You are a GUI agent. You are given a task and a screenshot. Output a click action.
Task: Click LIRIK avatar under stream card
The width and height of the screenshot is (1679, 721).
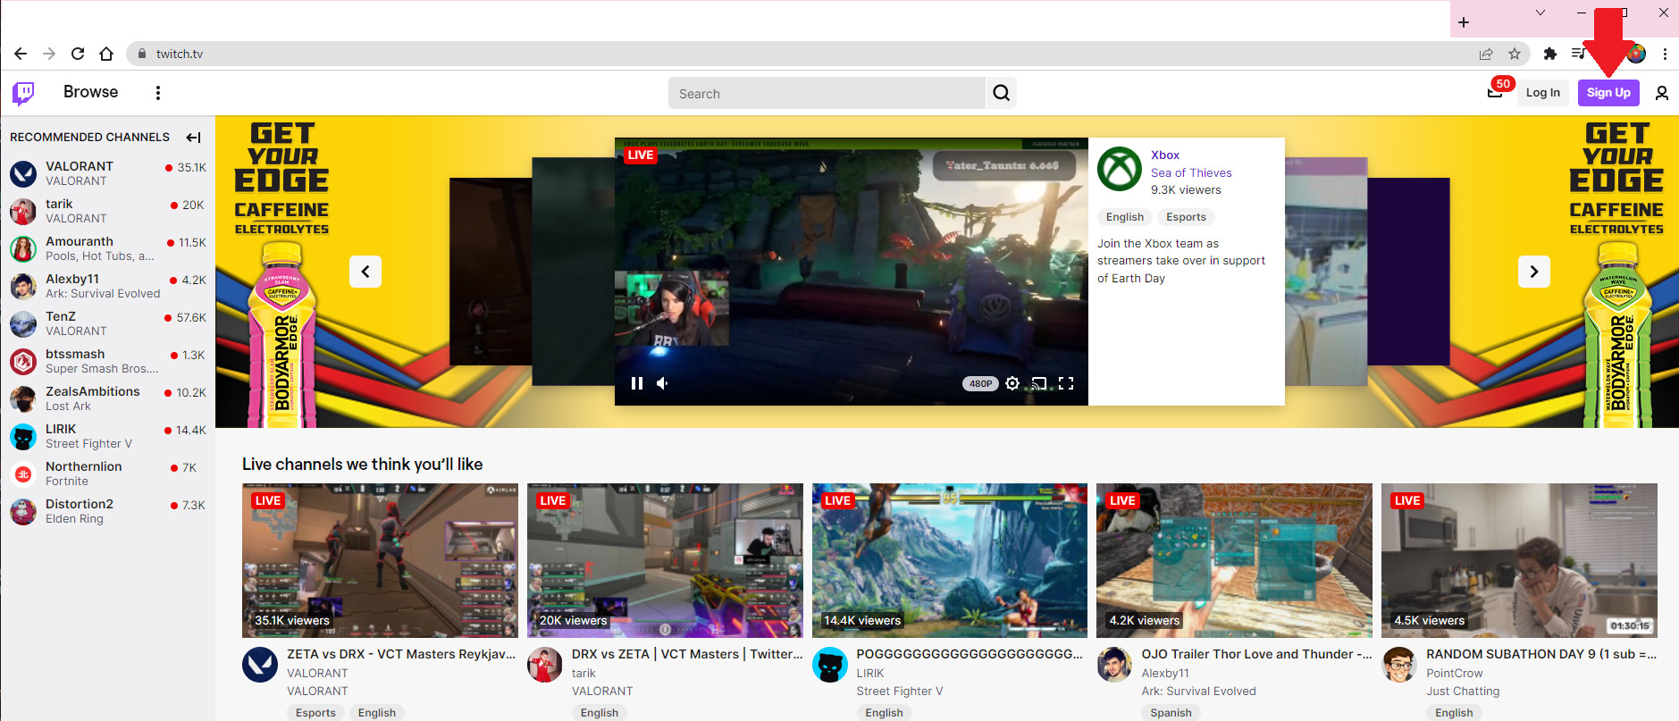830,665
